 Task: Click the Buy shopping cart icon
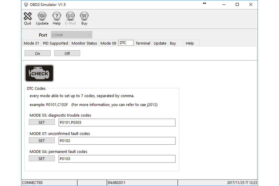(84, 16)
